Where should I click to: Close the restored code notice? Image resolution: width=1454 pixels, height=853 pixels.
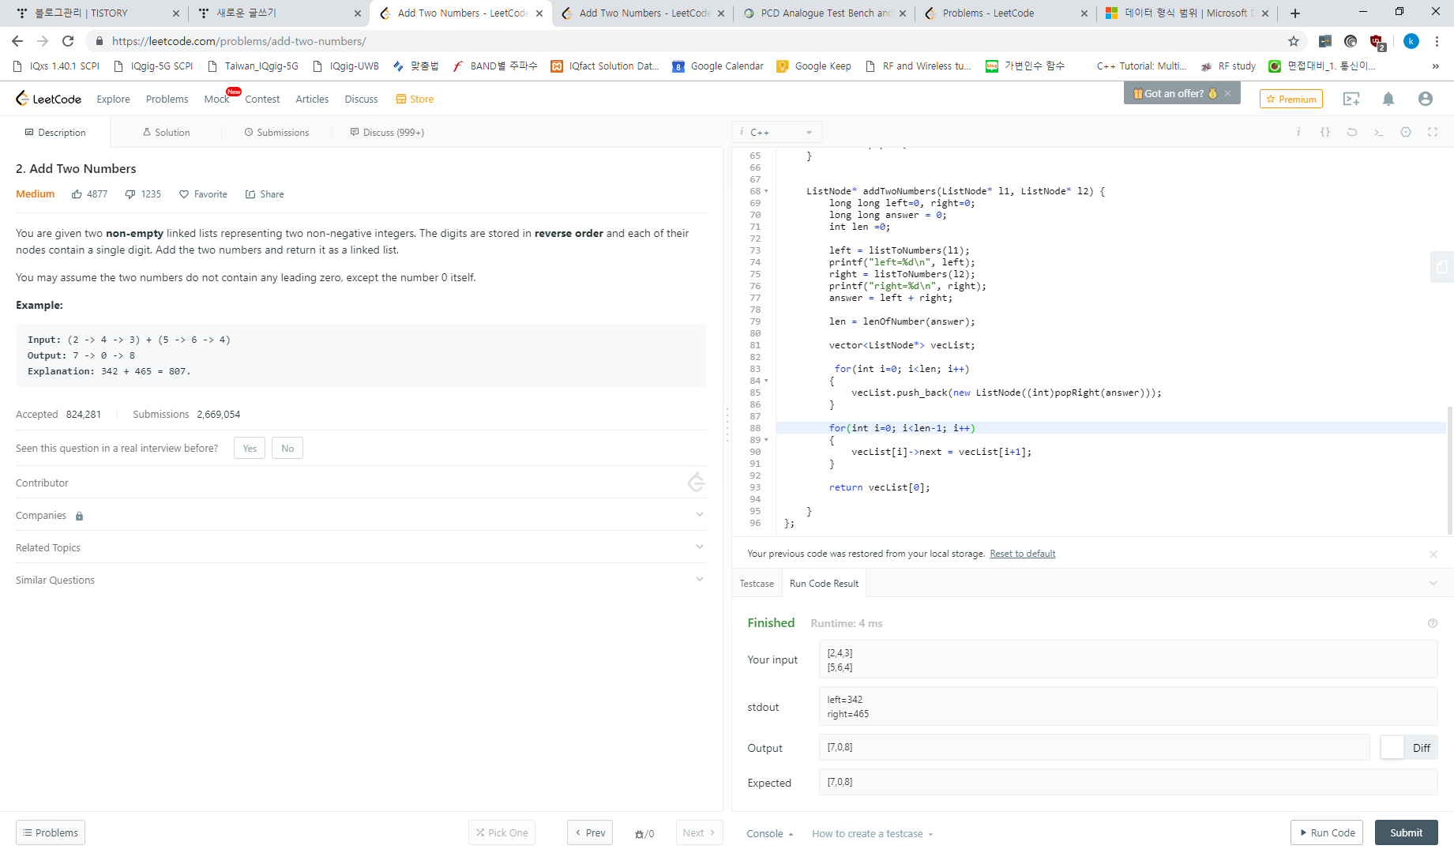coord(1433,554)
